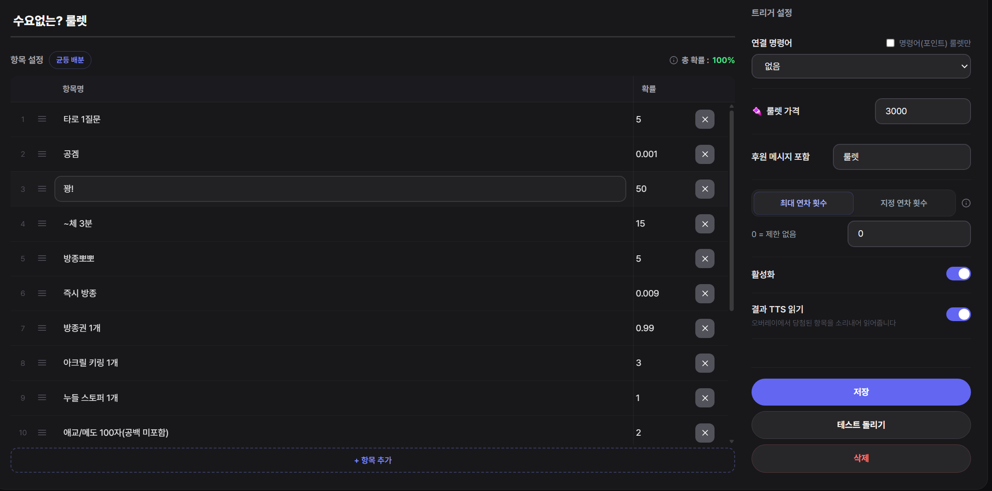Click the red 삭제 button
Screen dimensions: 992x491
point(861,458)
